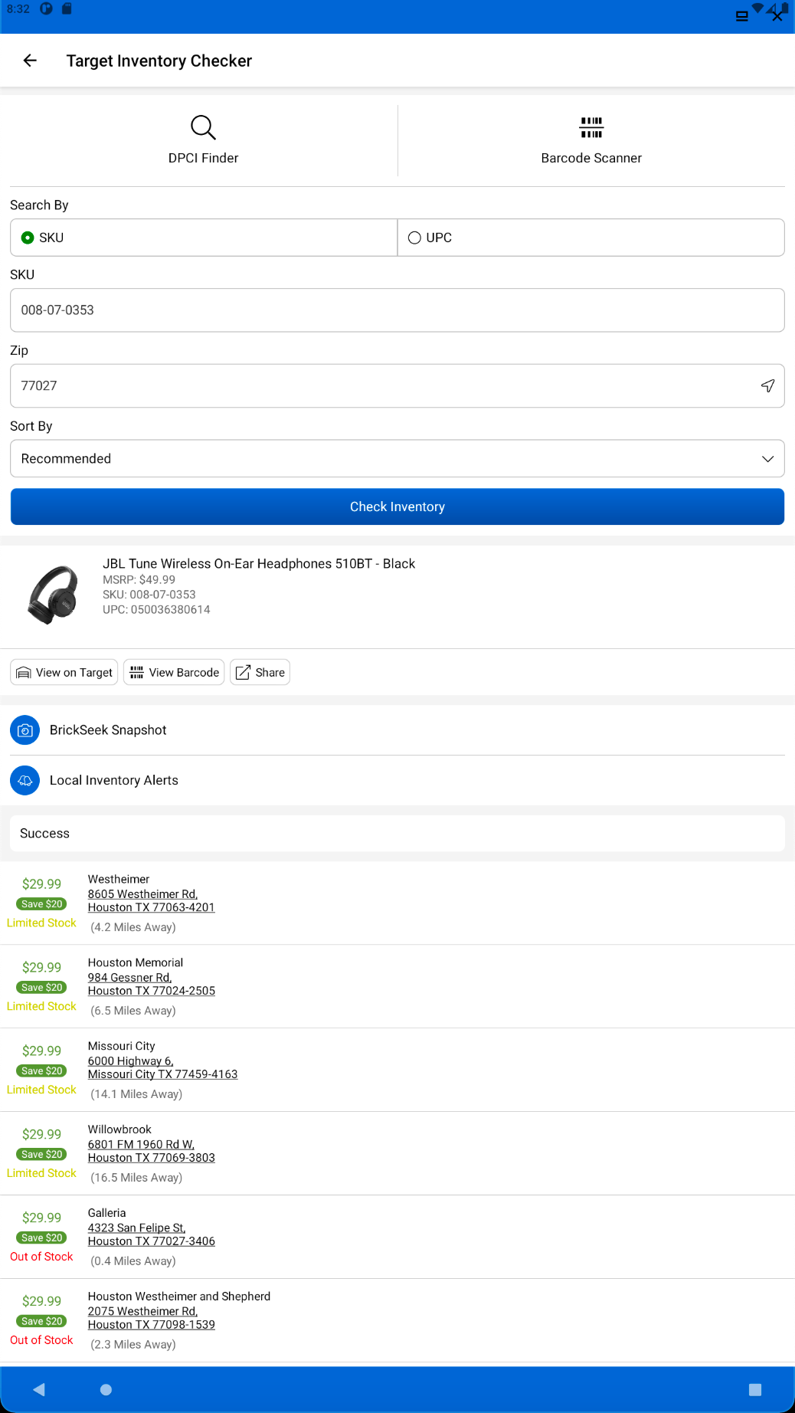Share the JBL headphones product

pyautogui.click(x=260, y=672)
